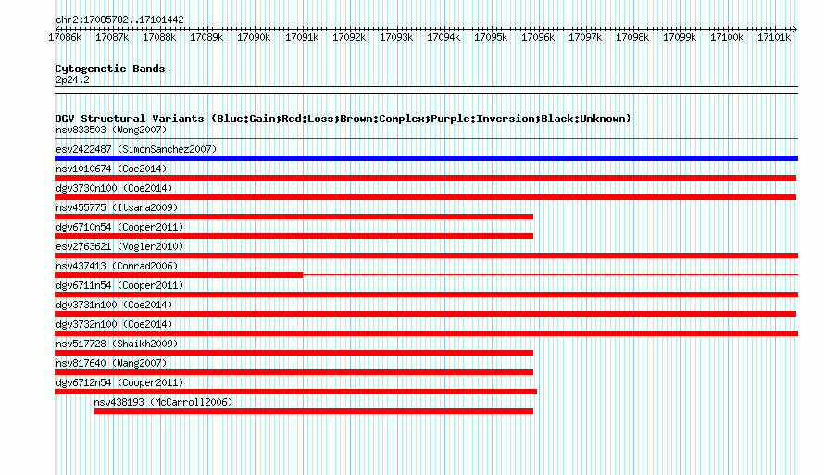The height and width of the screenshot is (475, 824).
Task: Open variant label nsv817640 (Wang2007)
Action: (111, 363)
